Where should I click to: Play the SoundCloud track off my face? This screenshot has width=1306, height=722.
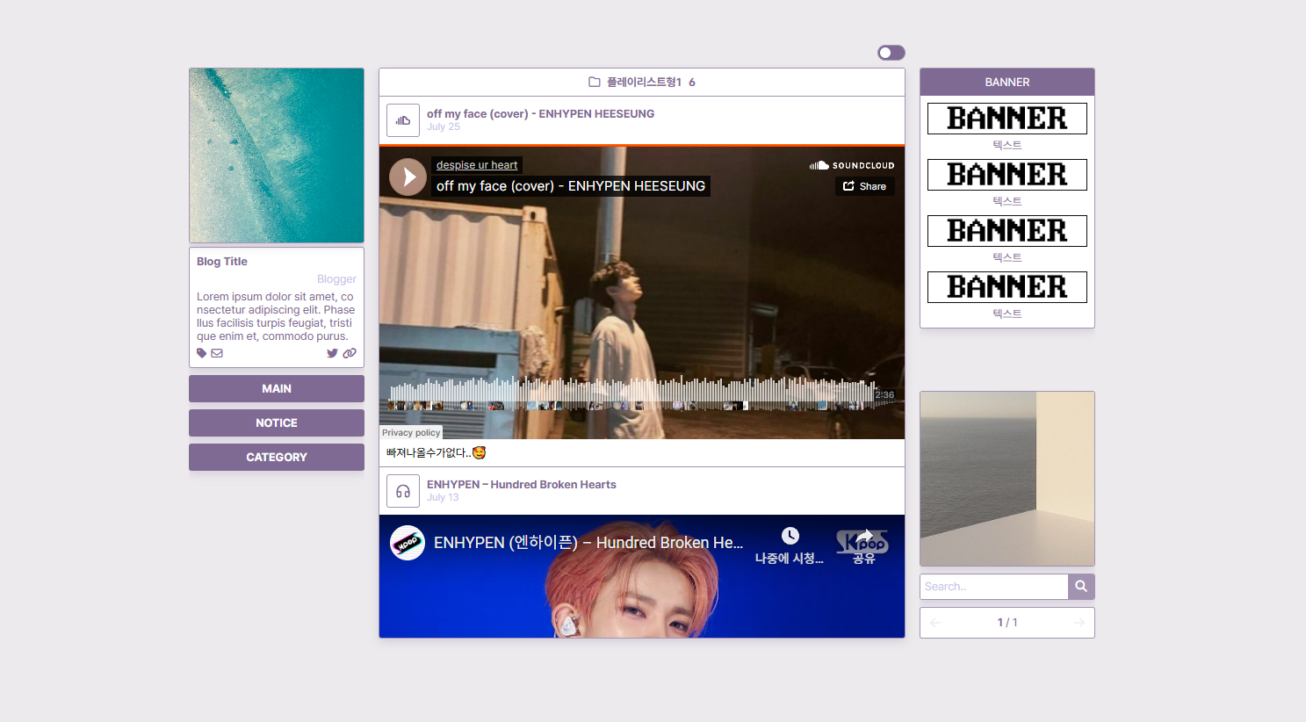pyautogui.click(x=408, y=177)
